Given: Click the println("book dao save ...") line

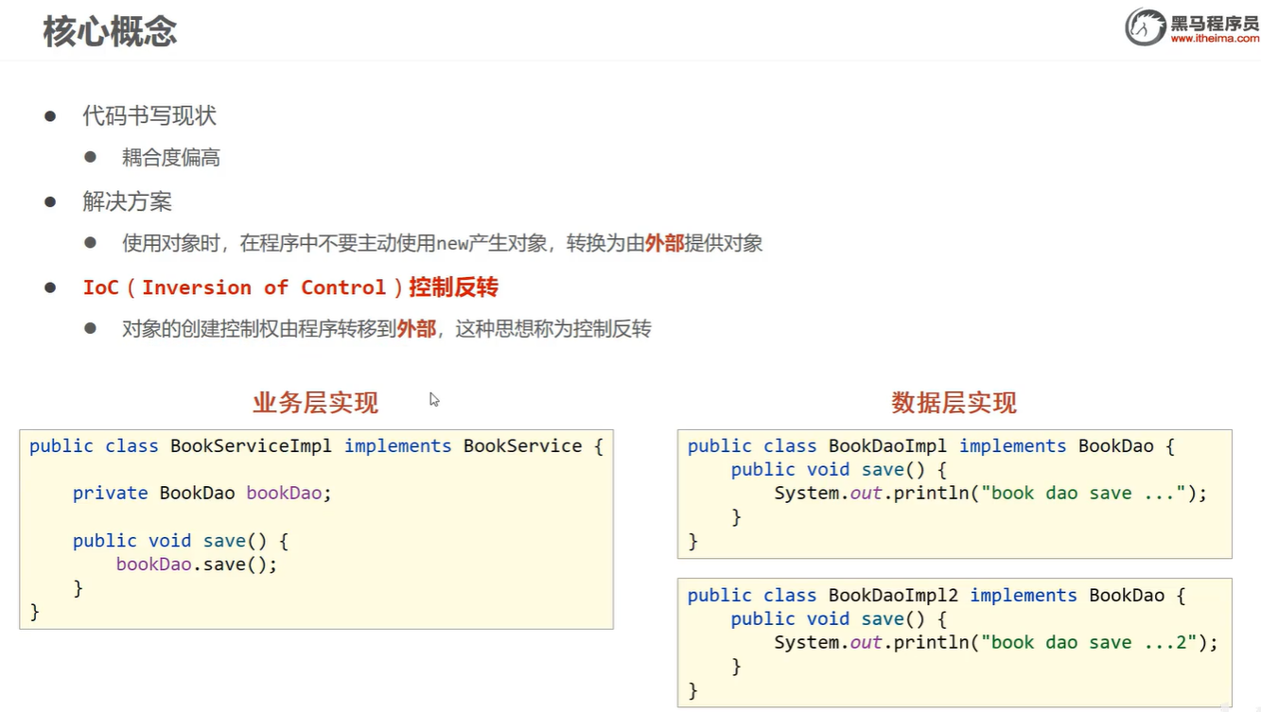Looking at the screenshot, I should pyautogui.click(x=990, y=494).
